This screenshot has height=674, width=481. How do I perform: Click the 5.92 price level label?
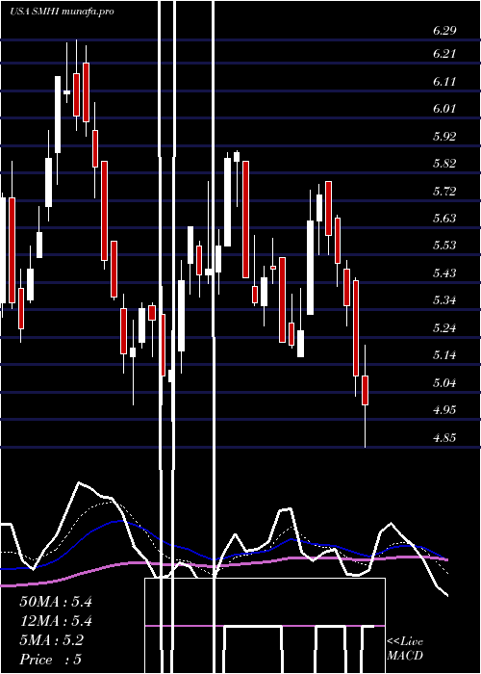click(x=444, y=137)
